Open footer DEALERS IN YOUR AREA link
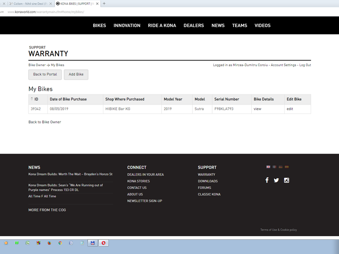The height and width of the screenshot is (254, 339). coord(145,174)
